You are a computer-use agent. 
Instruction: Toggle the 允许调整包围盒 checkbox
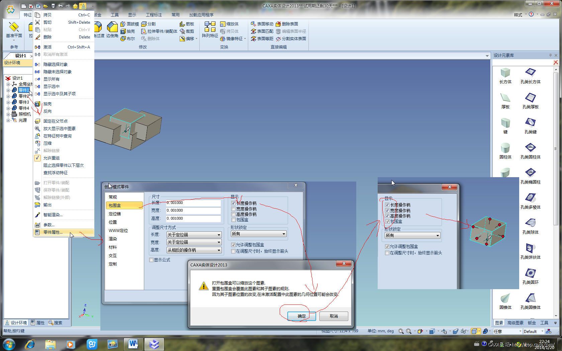(233, 245)
